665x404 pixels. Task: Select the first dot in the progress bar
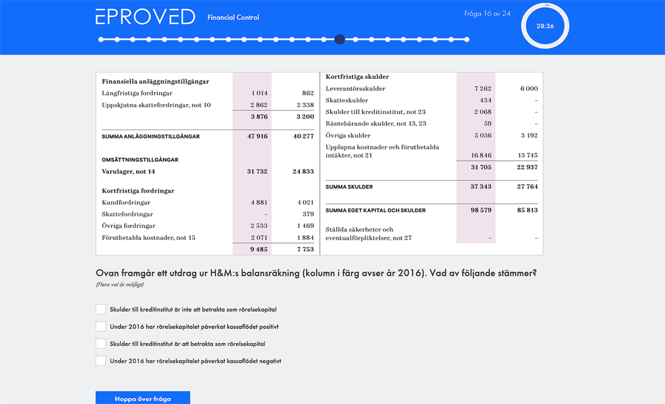pyautogui.click(x=101, y=39)
